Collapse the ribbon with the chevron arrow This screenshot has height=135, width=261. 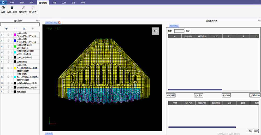260,18
